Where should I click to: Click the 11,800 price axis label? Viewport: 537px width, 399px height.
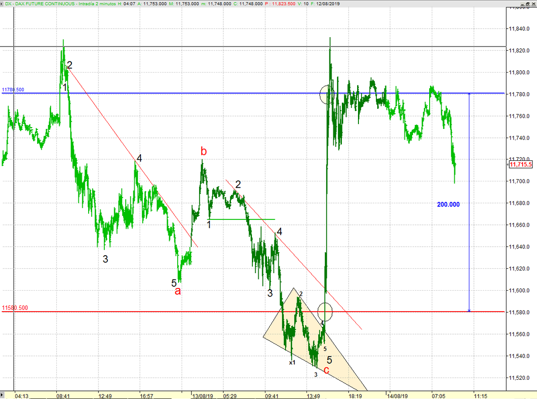[518, 73]
